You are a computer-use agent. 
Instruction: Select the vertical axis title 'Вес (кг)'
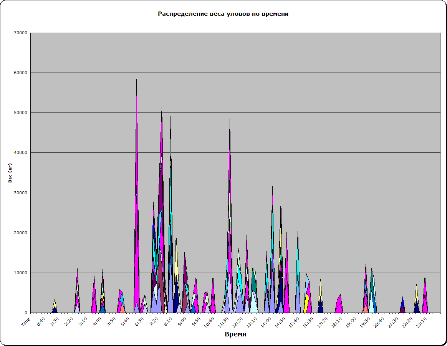click(x=11, y=173)
